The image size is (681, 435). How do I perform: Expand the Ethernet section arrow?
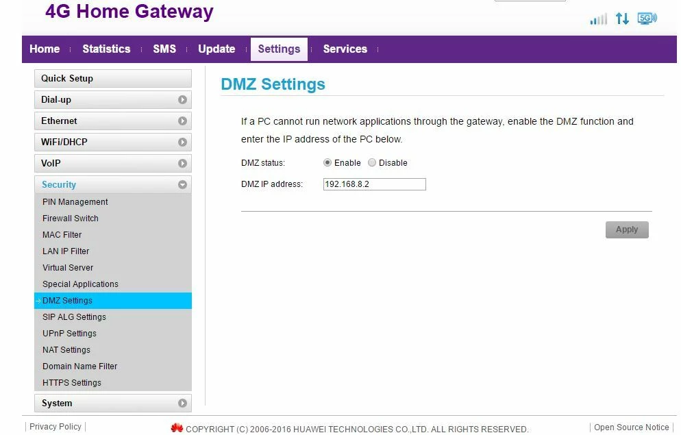point(182,121)
